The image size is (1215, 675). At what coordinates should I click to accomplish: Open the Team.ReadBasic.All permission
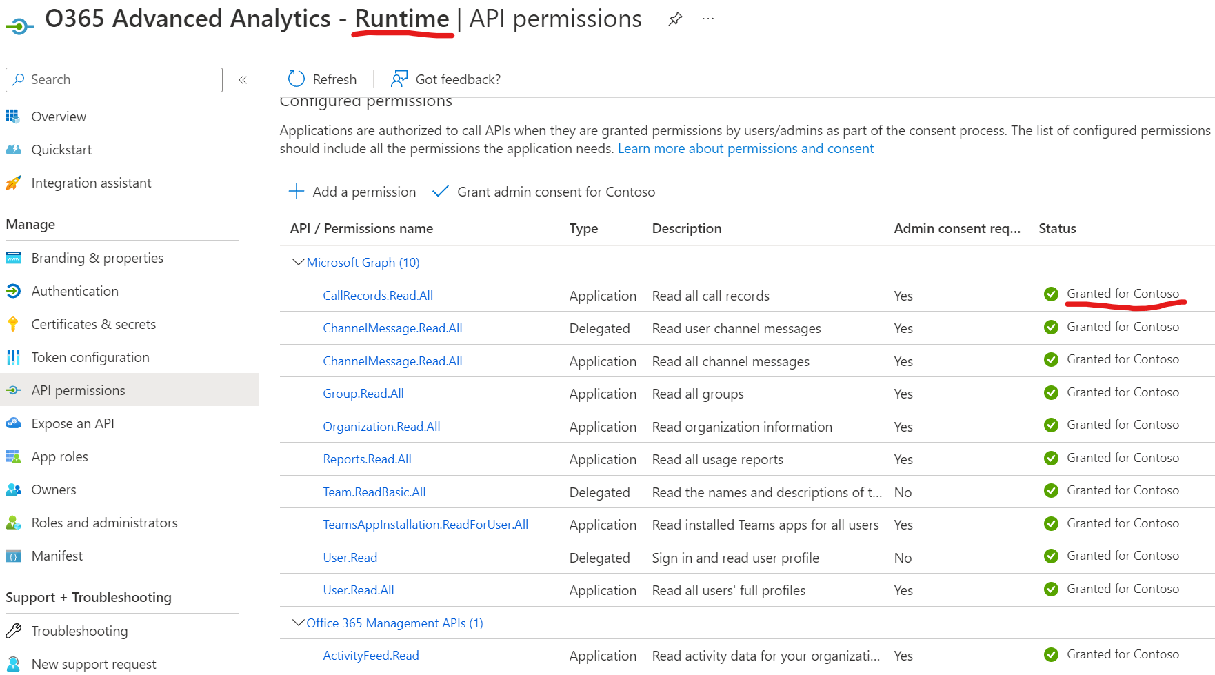click(374, 492)
